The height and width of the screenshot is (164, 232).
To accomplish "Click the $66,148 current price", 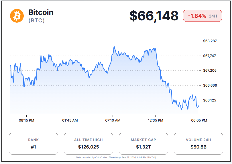I will point(154,15).
